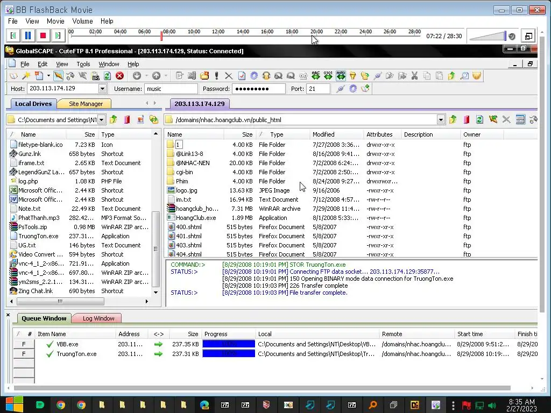
Task: Click the connect plug icon beside Port field
Action: click(x=340, y=89)
